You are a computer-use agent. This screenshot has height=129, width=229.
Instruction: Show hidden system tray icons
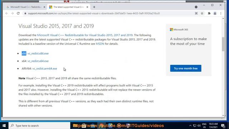click(190, 125)
